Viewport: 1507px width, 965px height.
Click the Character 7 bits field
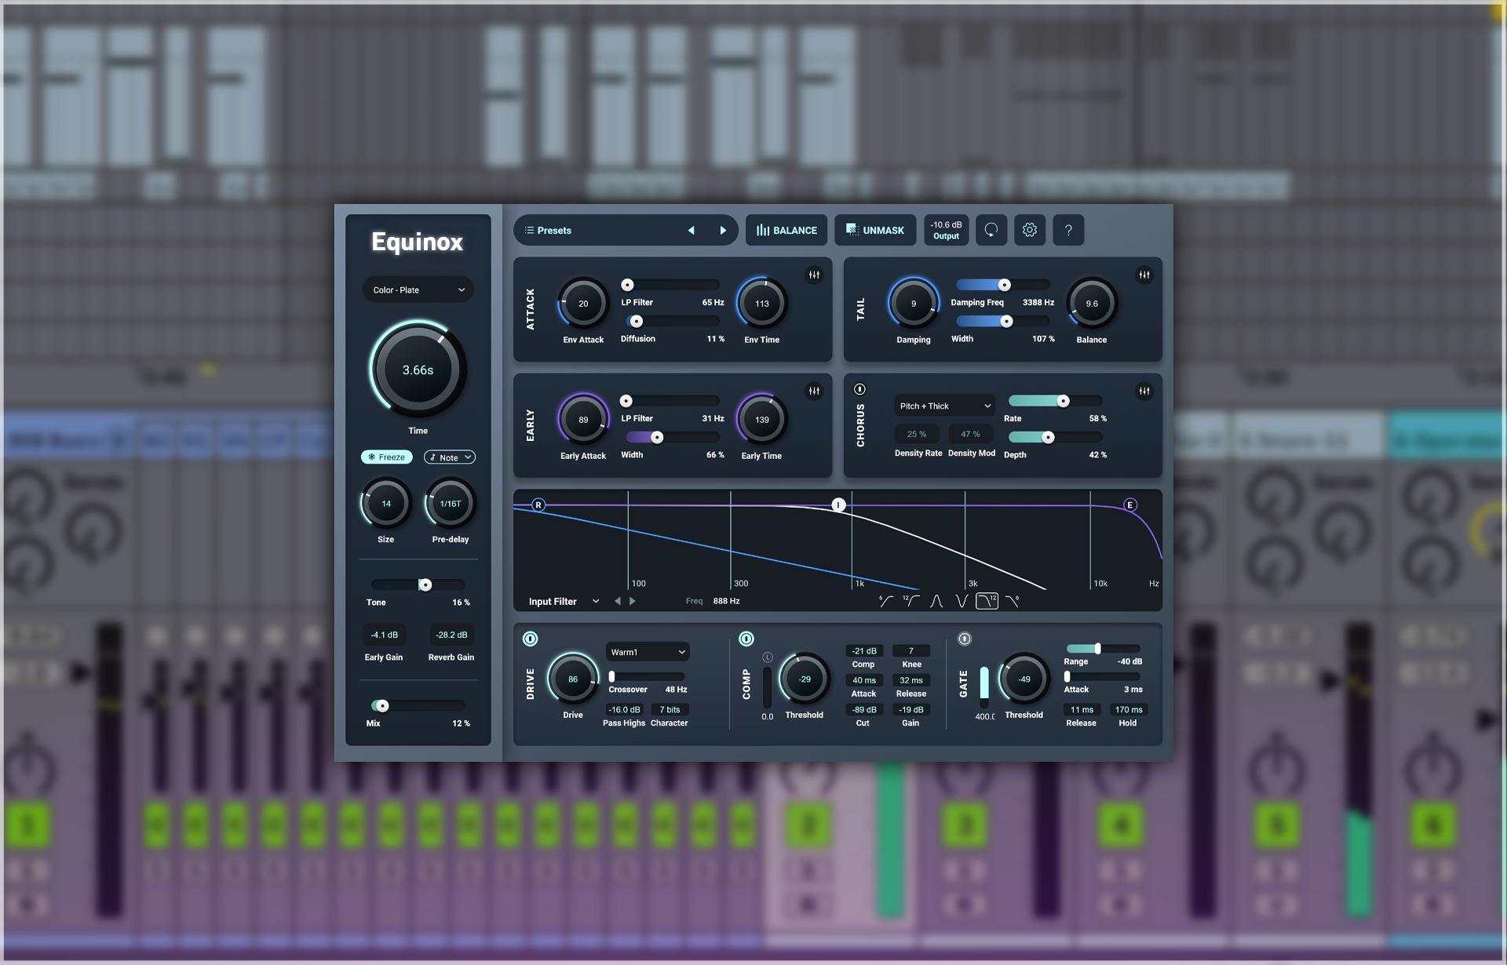coord(670,709)
